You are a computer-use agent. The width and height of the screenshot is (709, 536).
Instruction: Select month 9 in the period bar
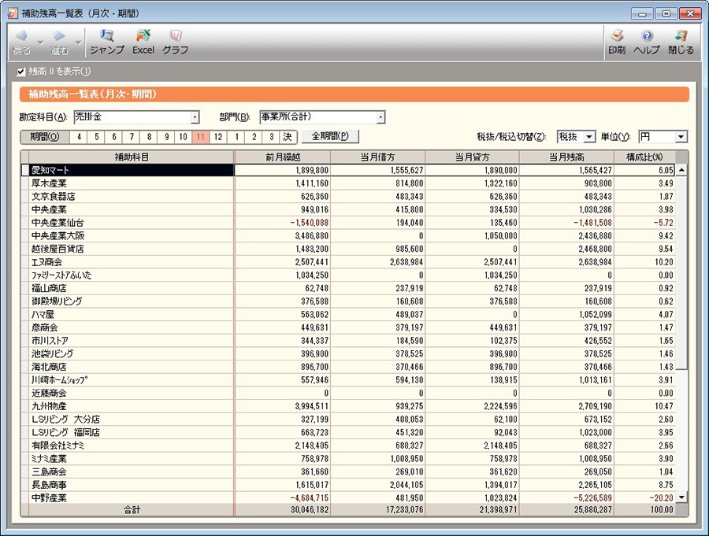coord(166,136)
